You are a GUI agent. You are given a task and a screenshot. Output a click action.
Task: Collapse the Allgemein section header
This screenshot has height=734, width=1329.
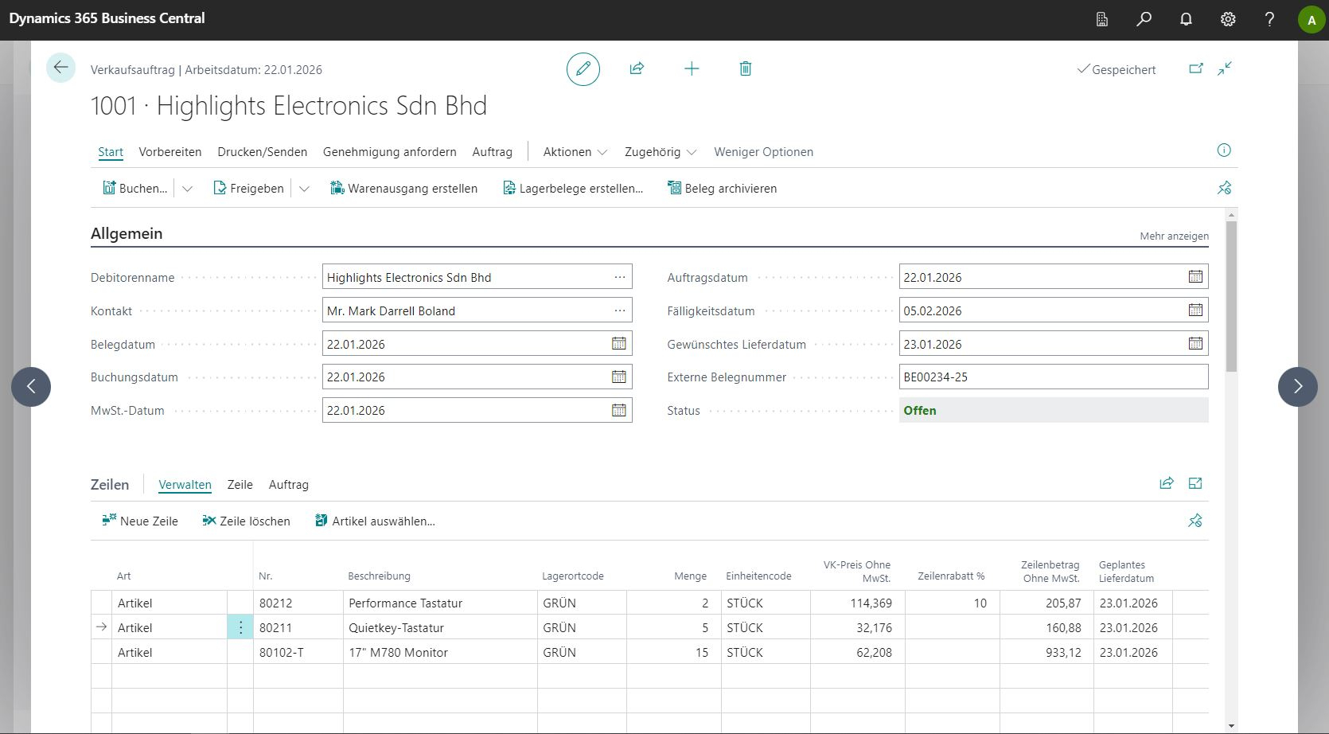point(127,233)
